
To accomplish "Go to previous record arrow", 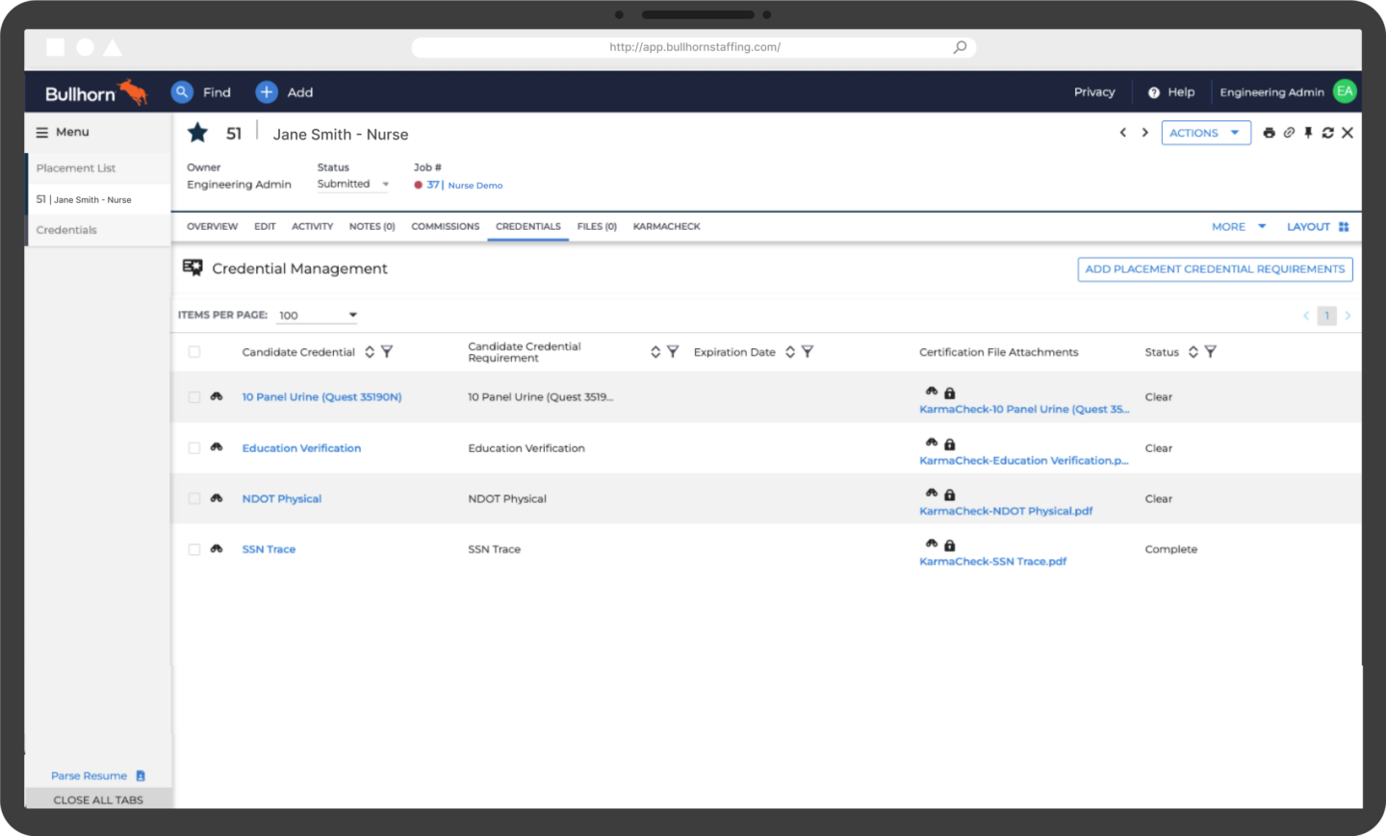I will coord(1123,133).
